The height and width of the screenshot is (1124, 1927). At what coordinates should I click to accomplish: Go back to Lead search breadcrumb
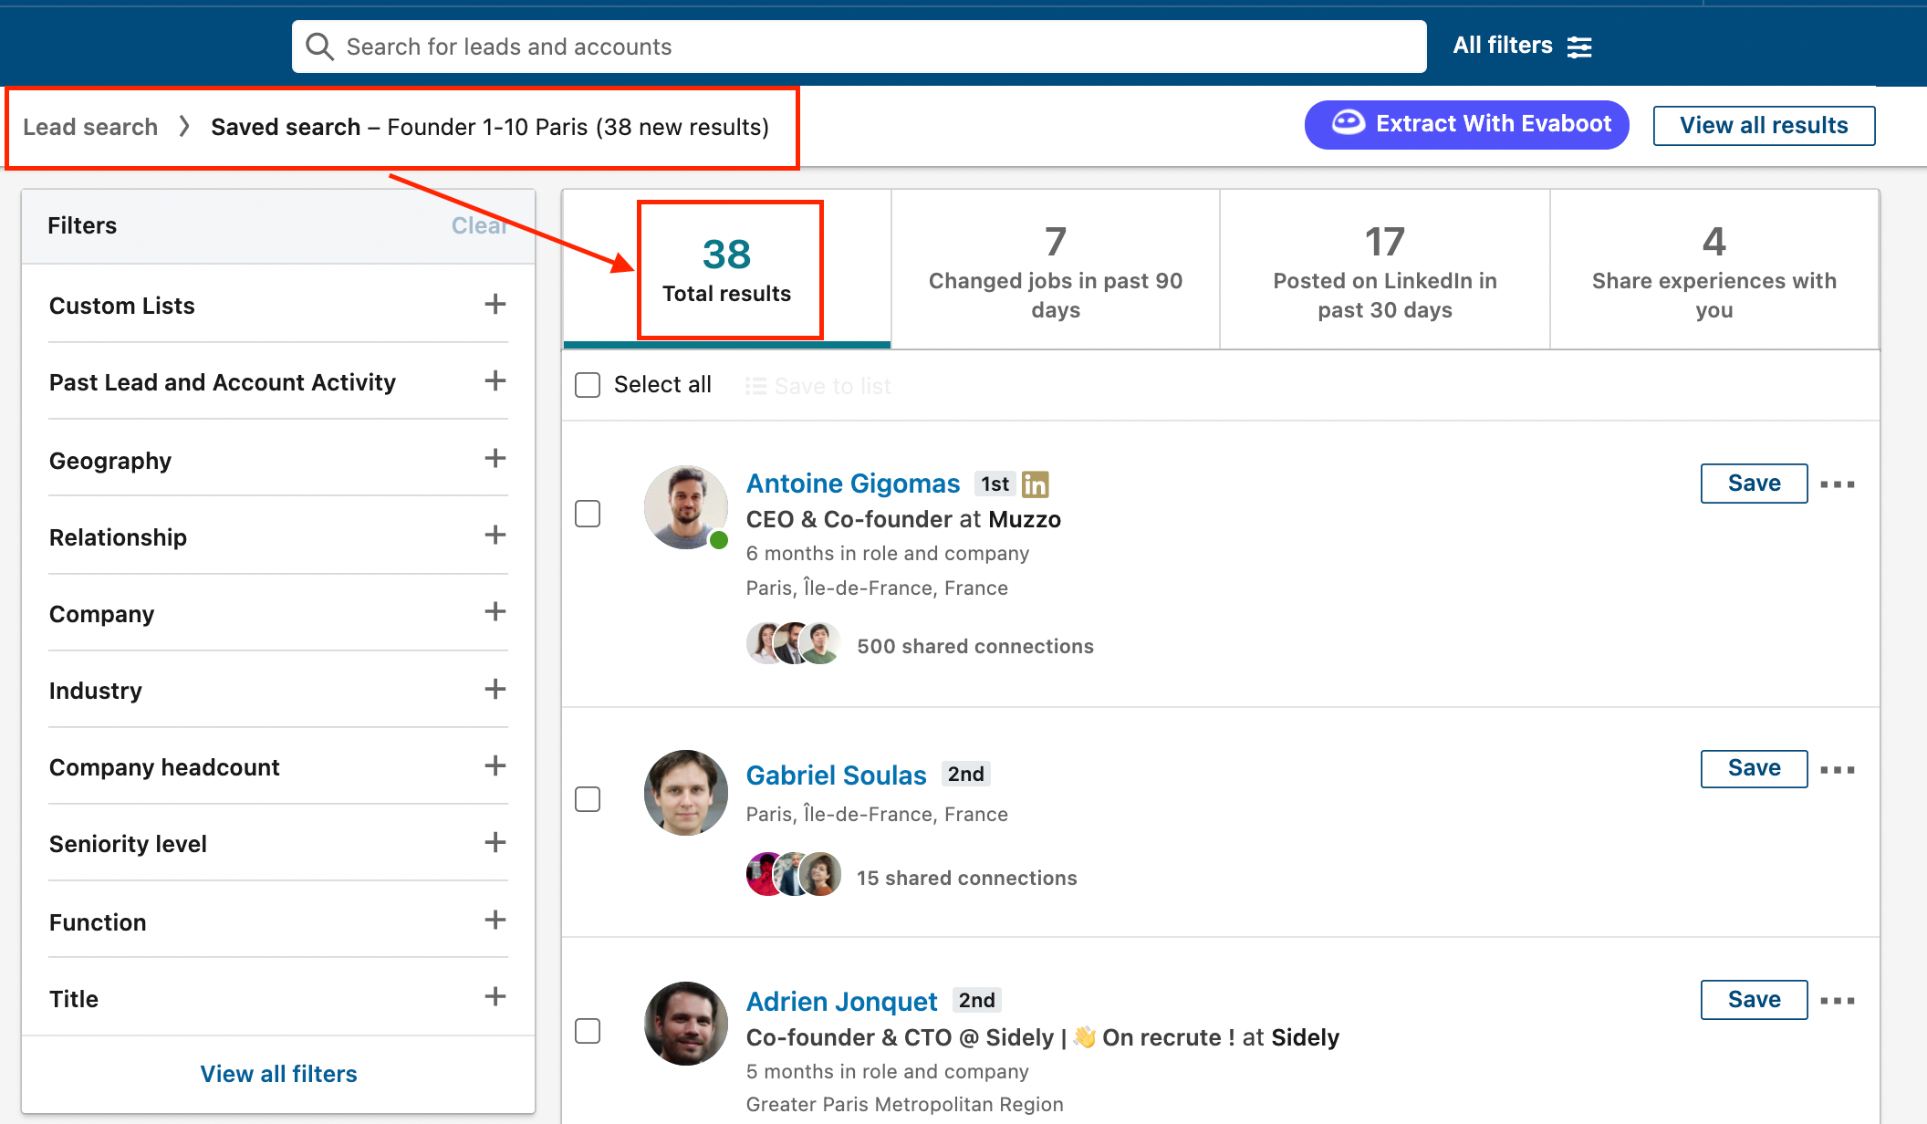(x=90, y=127)
